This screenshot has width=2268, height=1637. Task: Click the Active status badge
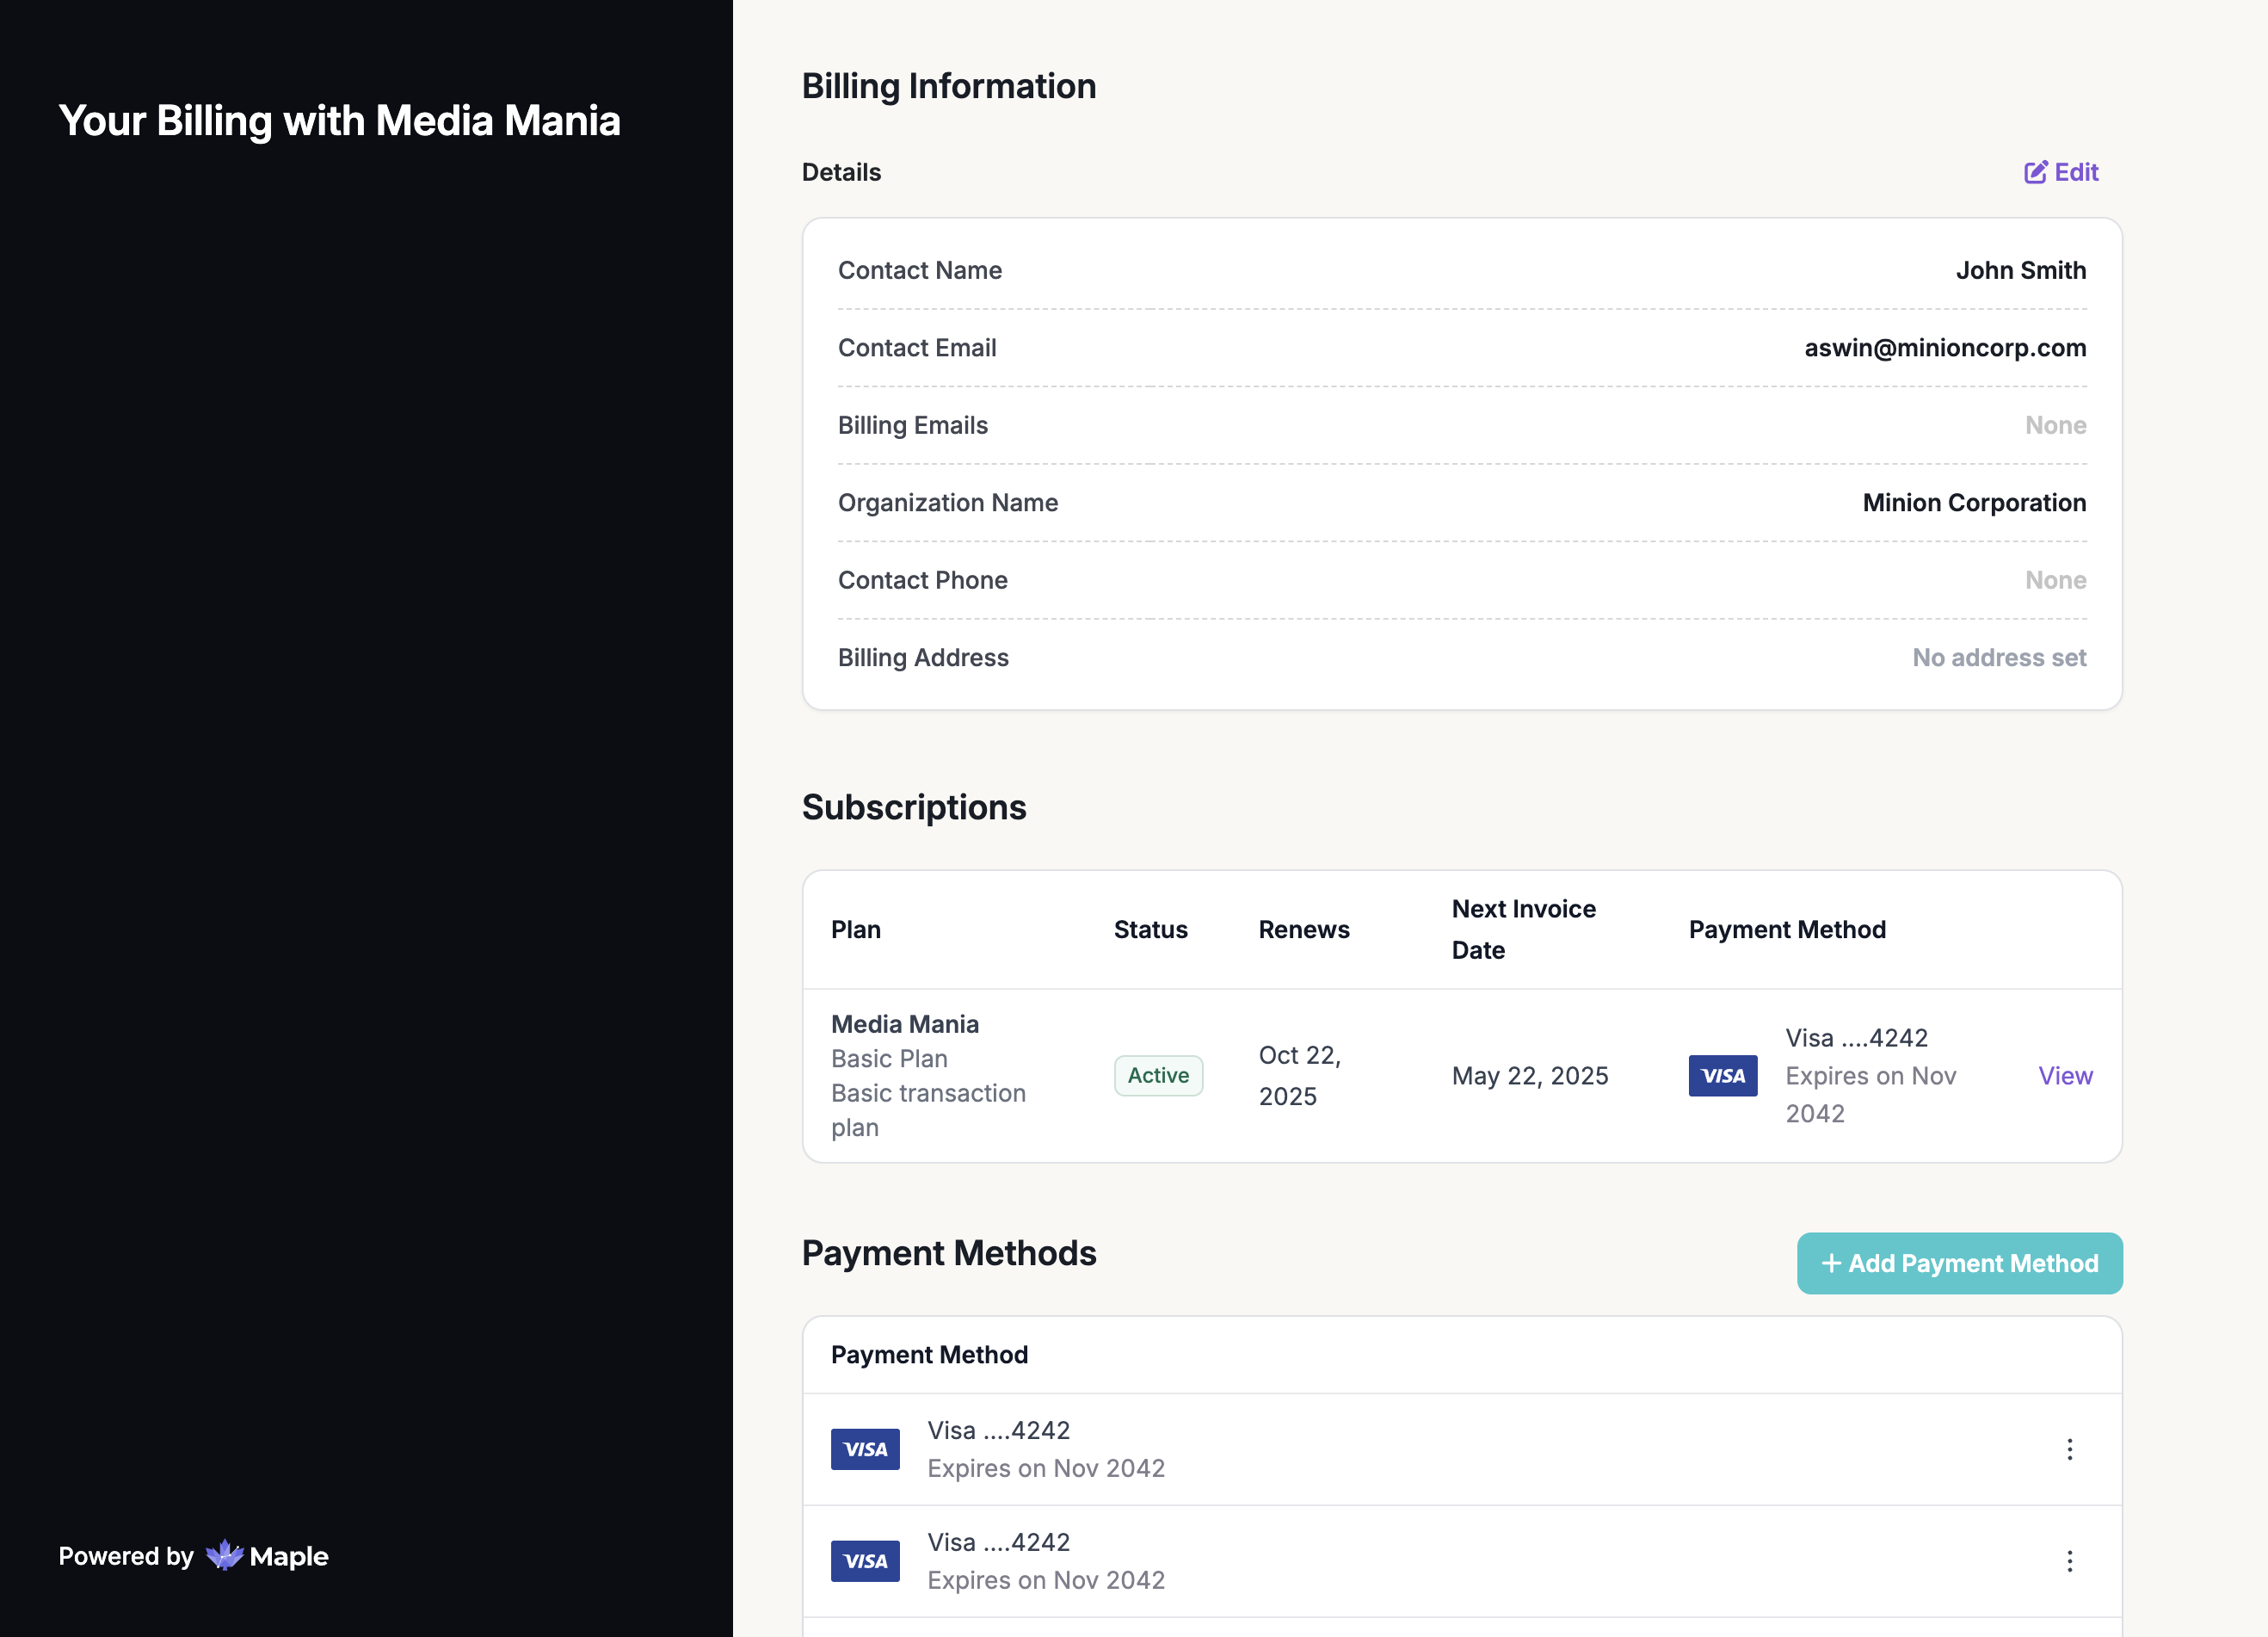point(1158,1076)
